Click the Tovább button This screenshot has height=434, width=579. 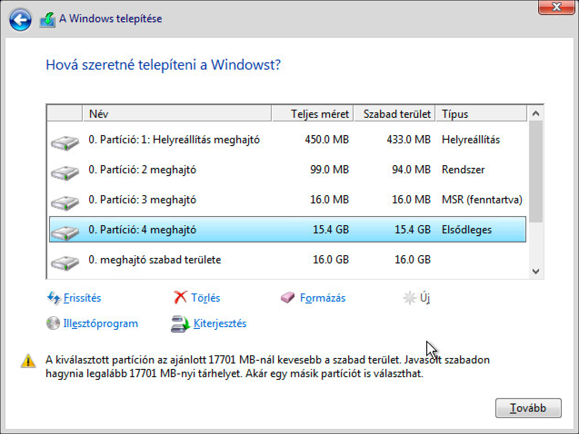coord(528,408)
